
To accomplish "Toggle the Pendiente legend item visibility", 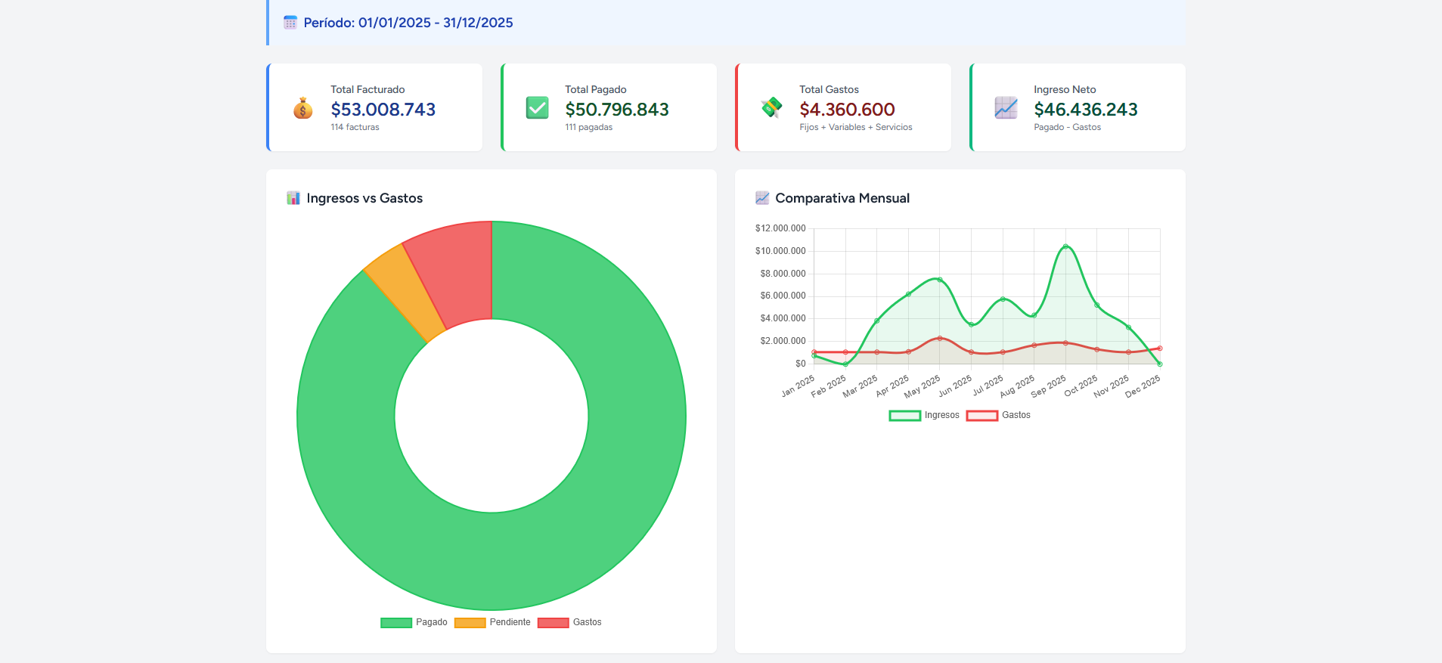I will click(492, 622).
